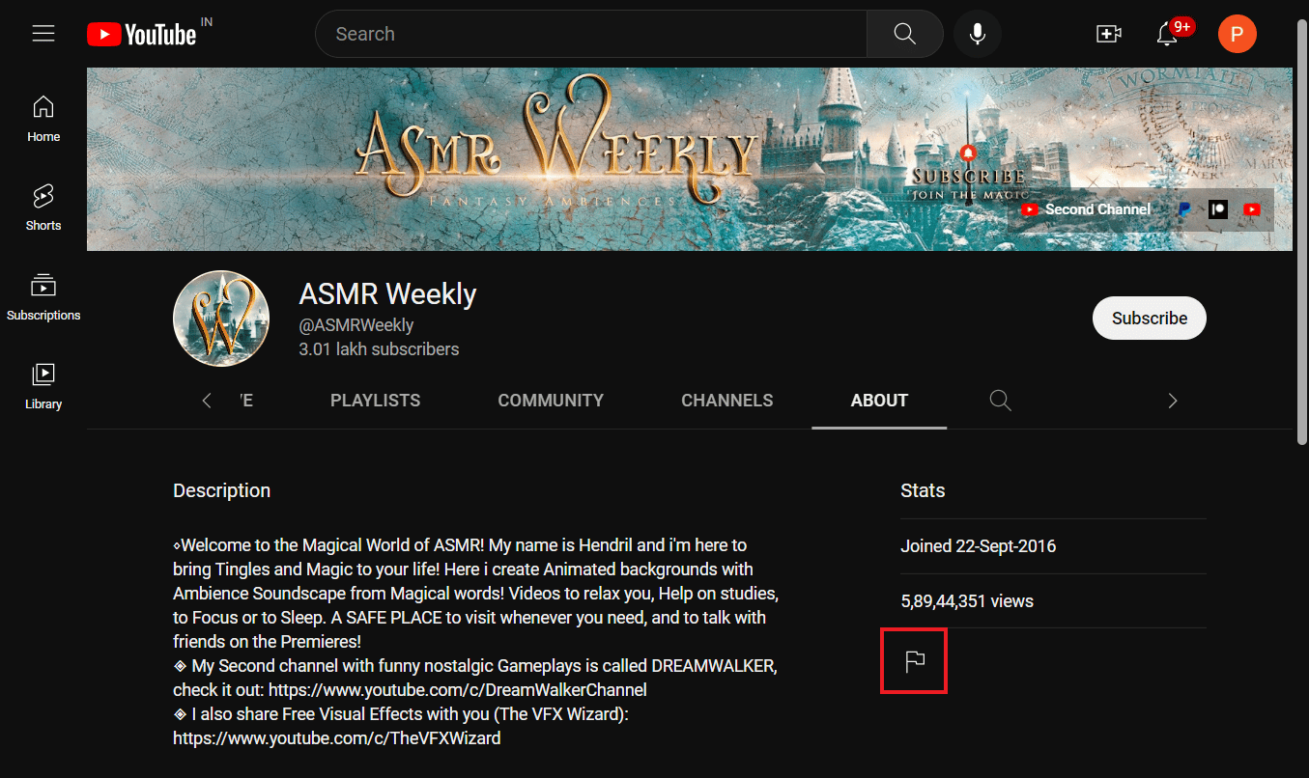Click the ASMR Weekly channel avatar
Screen dimensions: 1309x778
tap(221, 319)
